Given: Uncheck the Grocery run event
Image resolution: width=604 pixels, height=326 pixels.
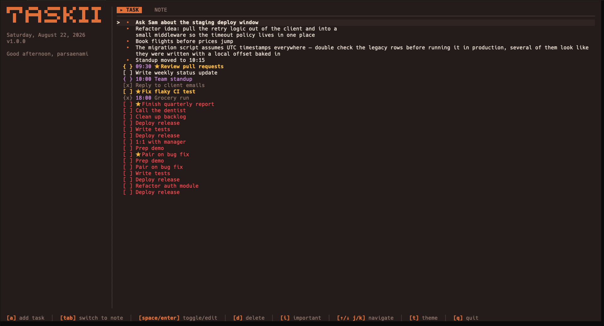Looking at the screenshot, I should click(x=128, y=98).
